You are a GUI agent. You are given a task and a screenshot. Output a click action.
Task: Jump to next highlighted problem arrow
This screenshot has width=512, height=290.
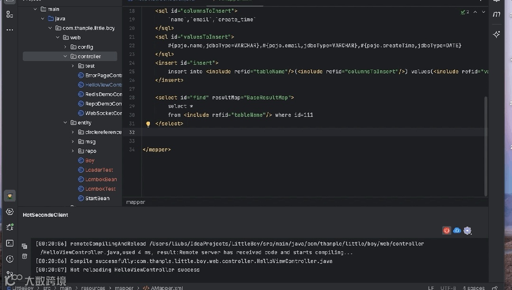coord(484,12)
